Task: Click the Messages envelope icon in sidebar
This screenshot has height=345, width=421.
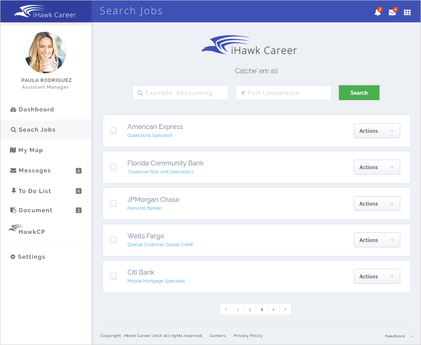Action: pos(13,170)
